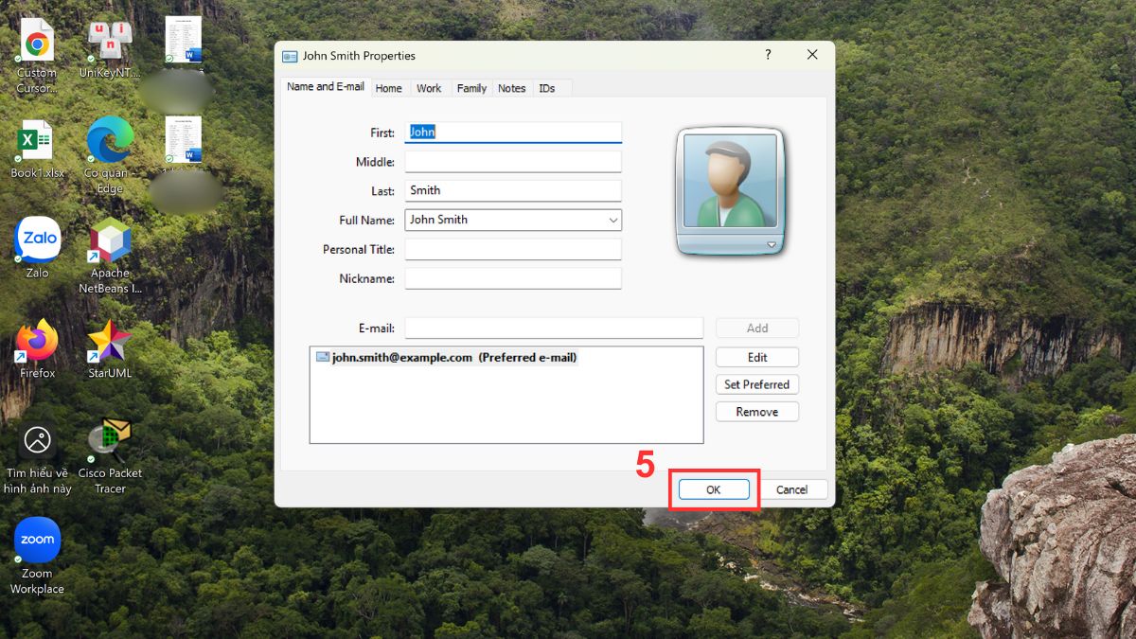Screen dimensions: 1136x639
Task: Open the Book1.xlsx spreadsheet icon
Action: [36, 140]
